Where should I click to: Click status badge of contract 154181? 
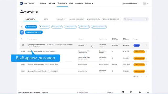(139, 52)
